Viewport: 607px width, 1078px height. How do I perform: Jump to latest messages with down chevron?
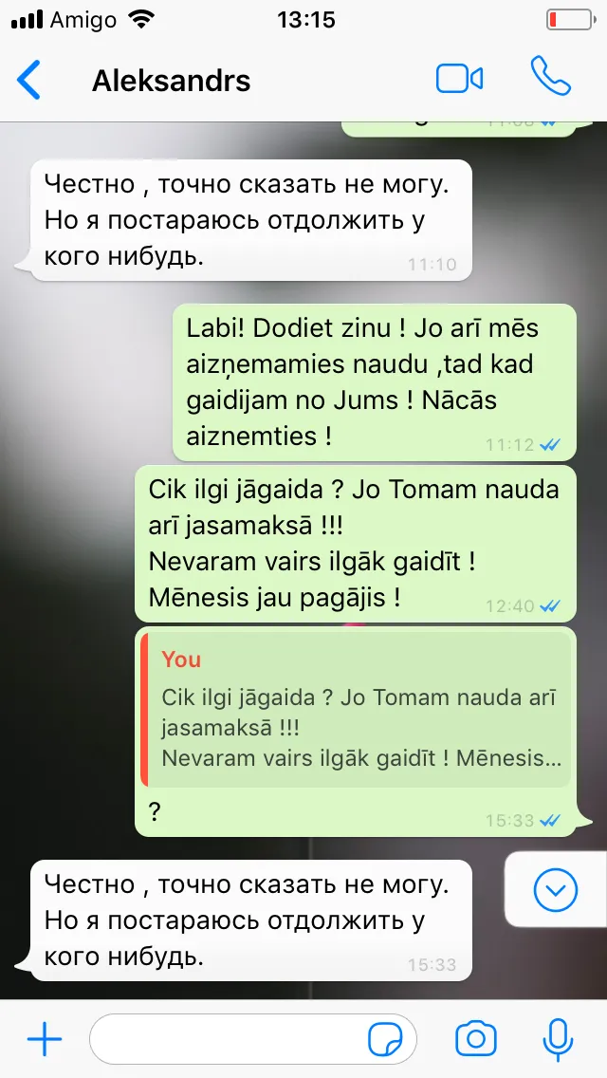coord(556,890)
